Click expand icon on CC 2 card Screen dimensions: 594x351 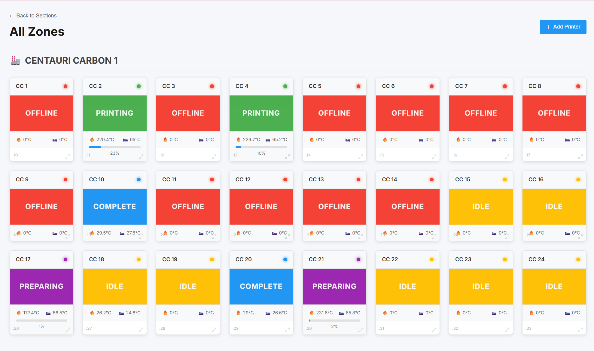click(x=141, y=156)
